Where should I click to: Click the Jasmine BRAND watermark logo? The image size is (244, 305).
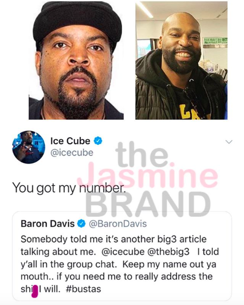148,180
